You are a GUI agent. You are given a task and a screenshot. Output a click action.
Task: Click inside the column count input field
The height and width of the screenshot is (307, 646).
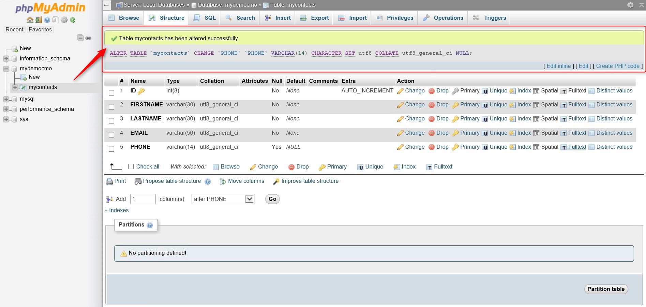pos(142,199)
